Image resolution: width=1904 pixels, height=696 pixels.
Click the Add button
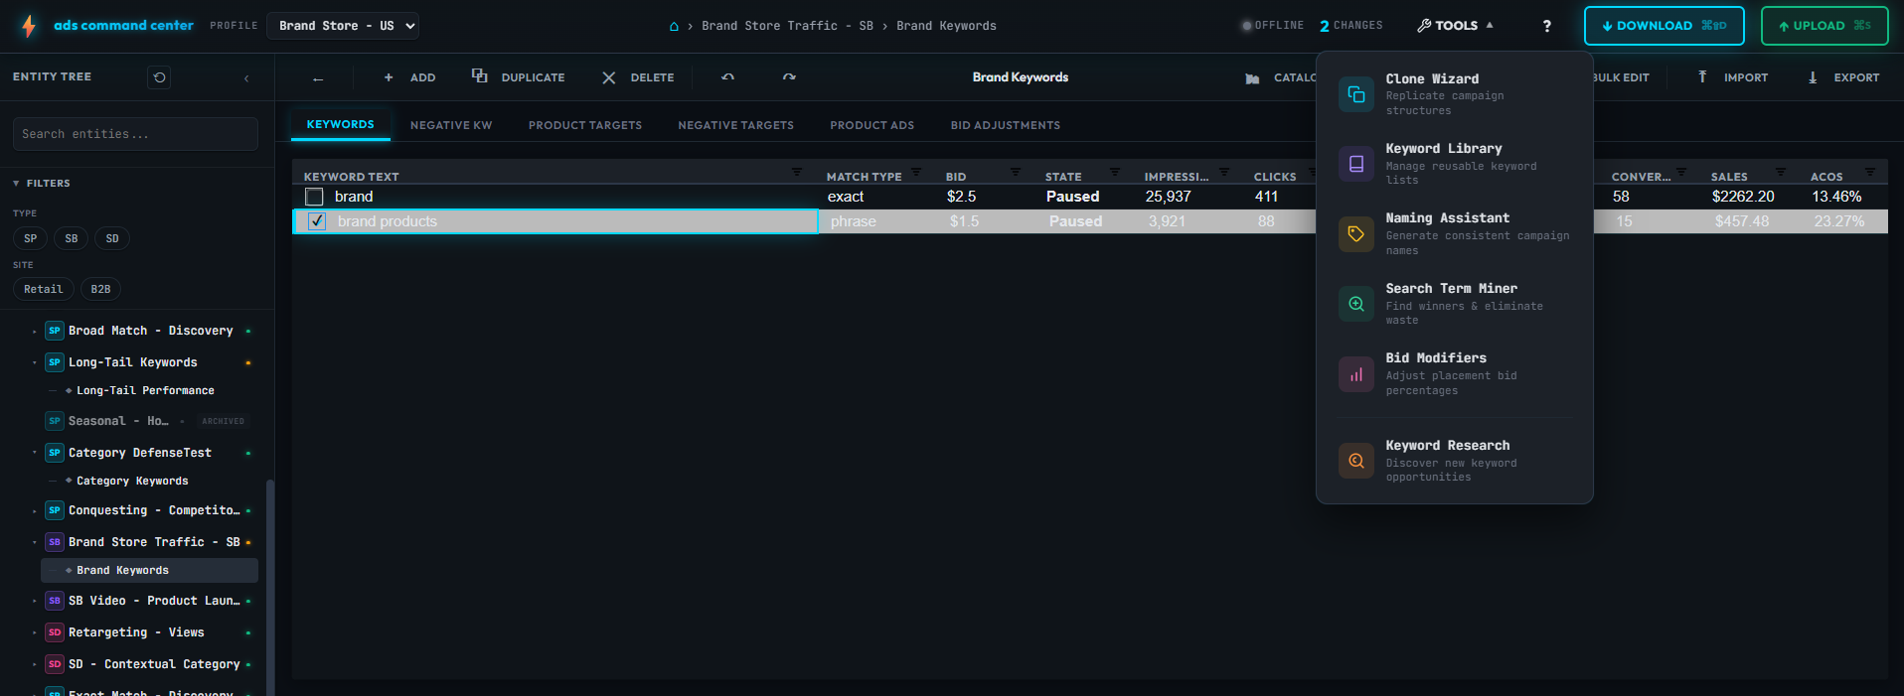coord(409,77)
